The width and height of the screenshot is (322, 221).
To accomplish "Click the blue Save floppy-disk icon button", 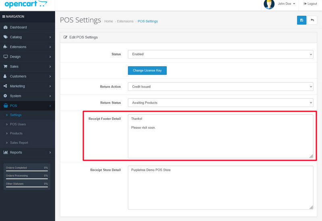I will [301, 20].
